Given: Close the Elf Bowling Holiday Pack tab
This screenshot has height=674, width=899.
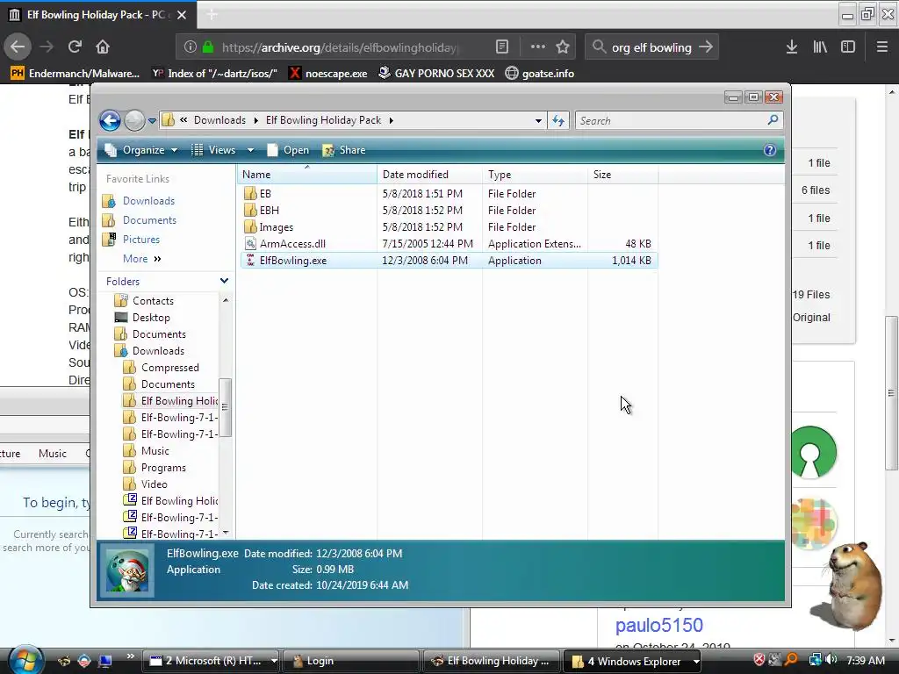Looking at the screenshot, I should (x=182, y=15).
